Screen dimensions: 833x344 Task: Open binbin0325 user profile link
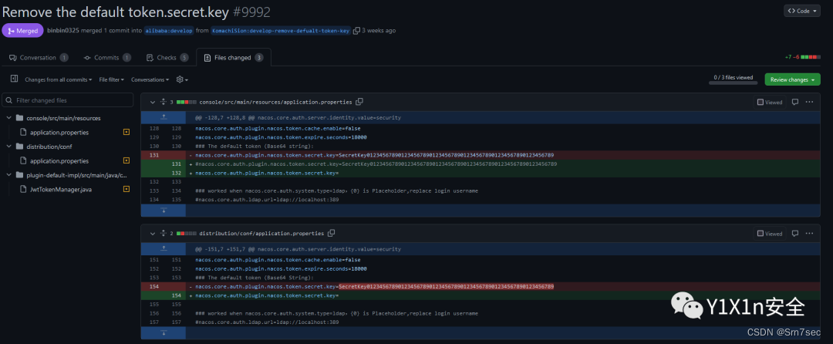point(63,30)
